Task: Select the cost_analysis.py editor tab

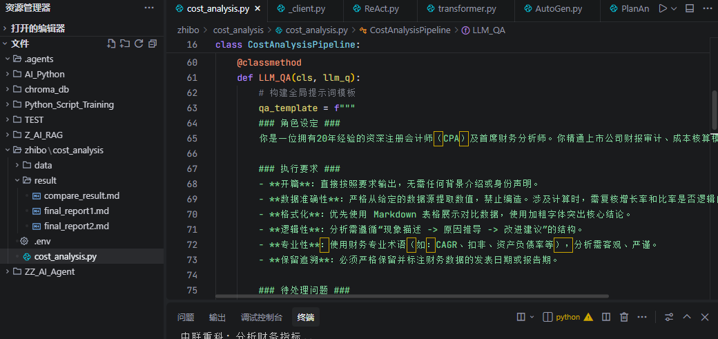Action: (x=217, y=9)
